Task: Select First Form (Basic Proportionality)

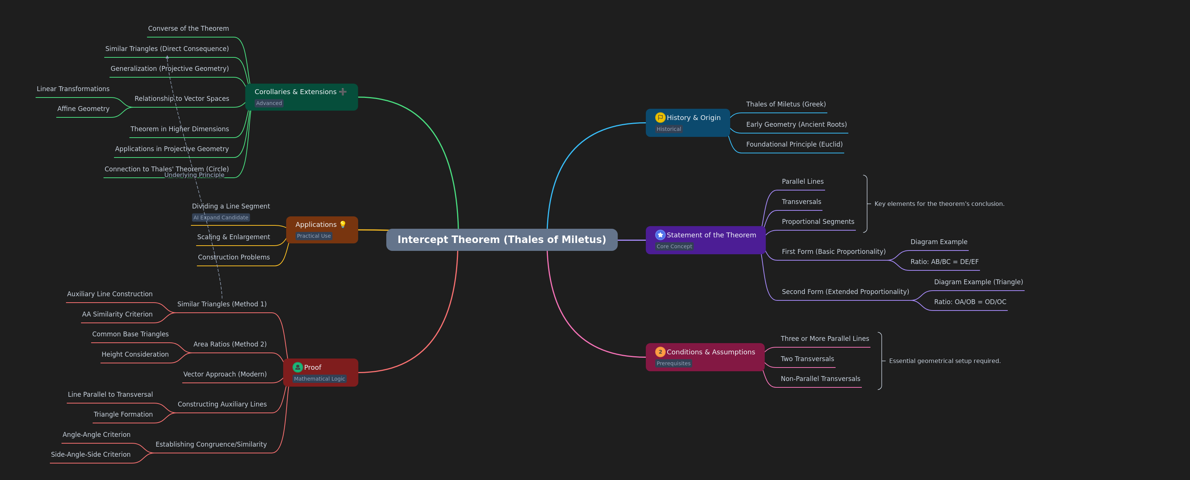Action: [x=833, y=252]
